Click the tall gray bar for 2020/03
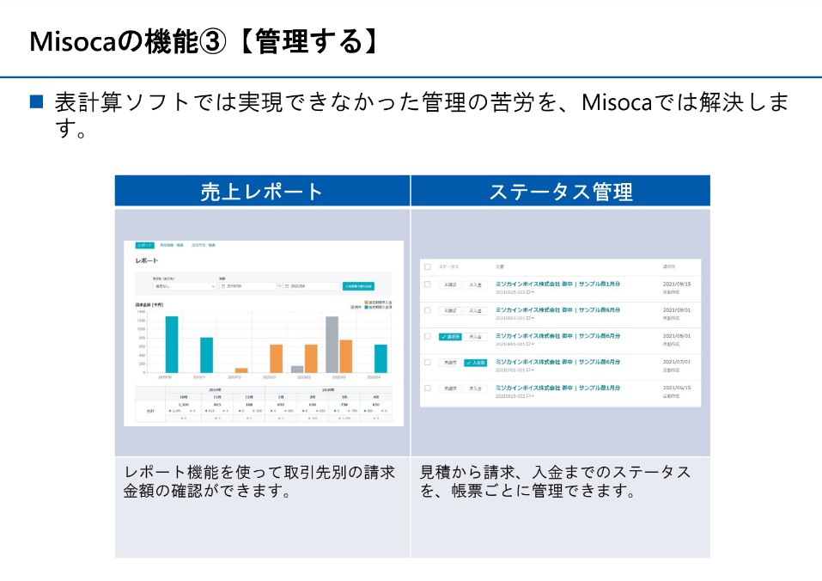This screenshot has height=581, width=822. pos(332,345)
